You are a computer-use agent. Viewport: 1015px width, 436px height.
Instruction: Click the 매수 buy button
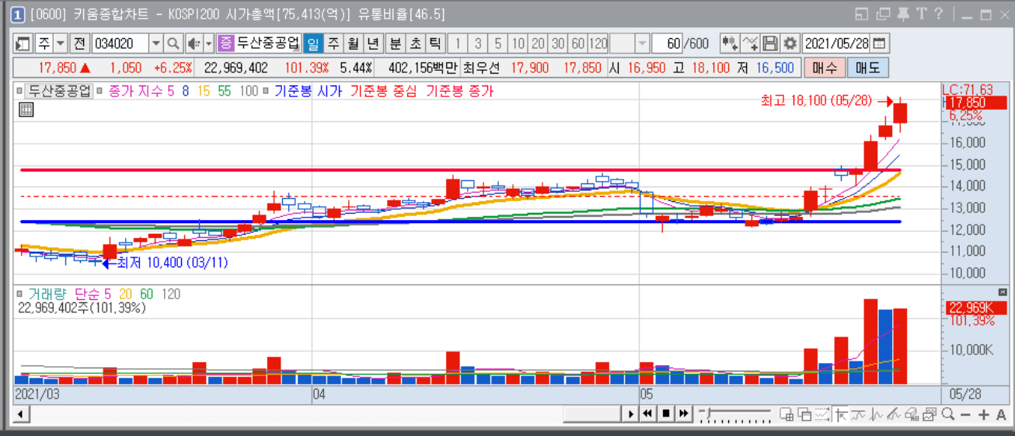point(824,68)
